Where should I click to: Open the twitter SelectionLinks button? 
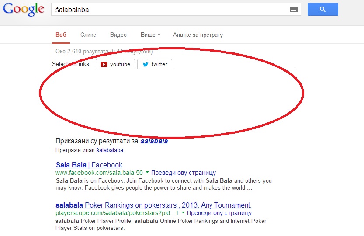pyautogui.click(x=155, y=64)
